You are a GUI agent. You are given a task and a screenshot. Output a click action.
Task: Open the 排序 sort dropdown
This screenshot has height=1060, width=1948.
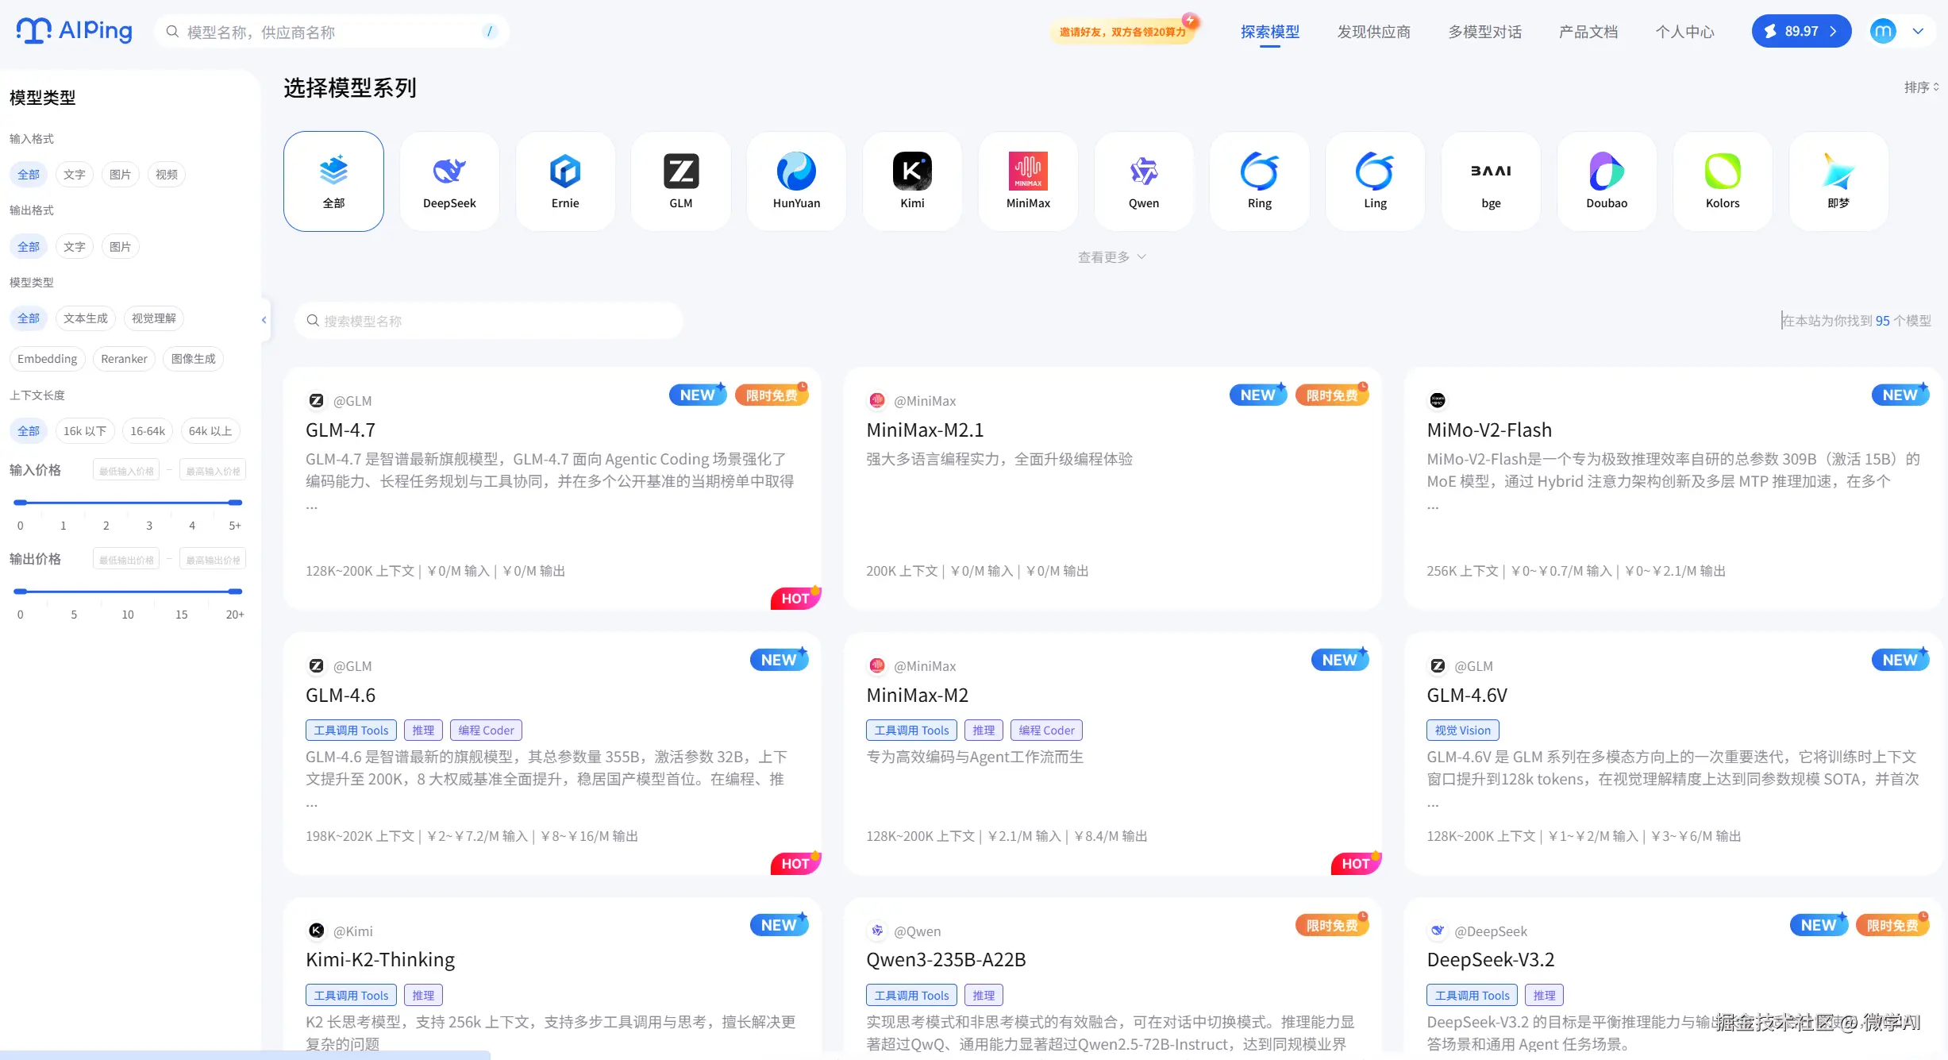[1921, 87]
